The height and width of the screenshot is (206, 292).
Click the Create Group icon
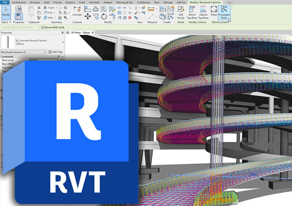pyautogui.click(x=171, y=9)
